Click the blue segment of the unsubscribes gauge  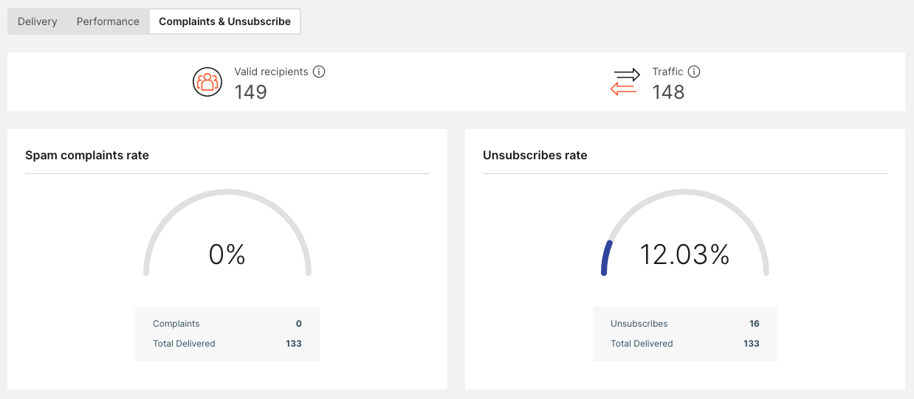coord(605,257)
